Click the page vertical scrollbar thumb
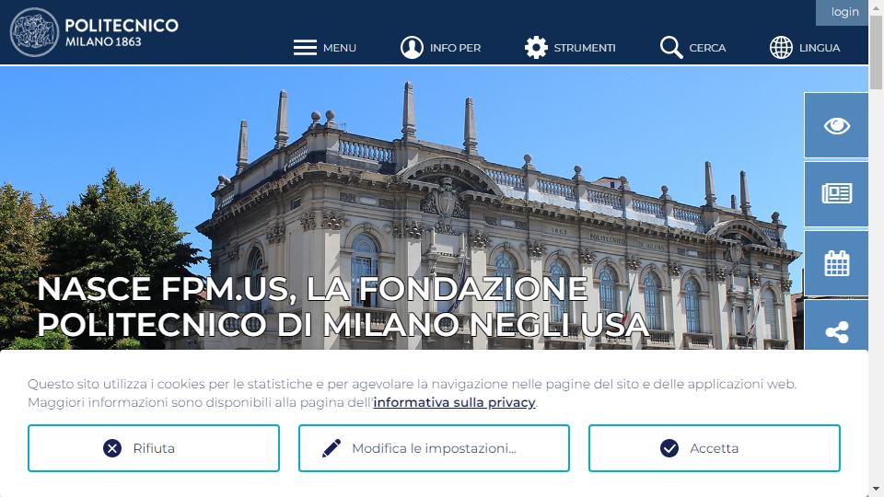 [876, 52]
